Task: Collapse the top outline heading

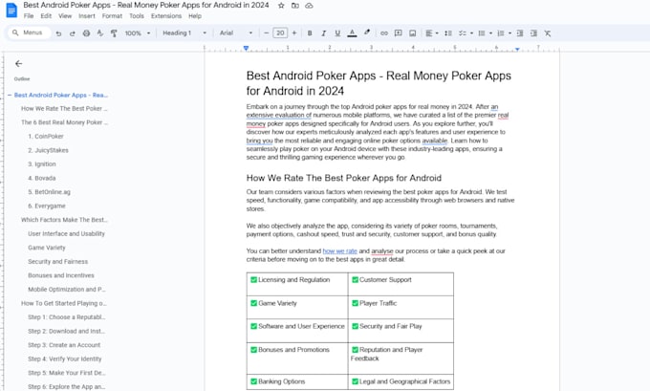Action: point(10,95)
